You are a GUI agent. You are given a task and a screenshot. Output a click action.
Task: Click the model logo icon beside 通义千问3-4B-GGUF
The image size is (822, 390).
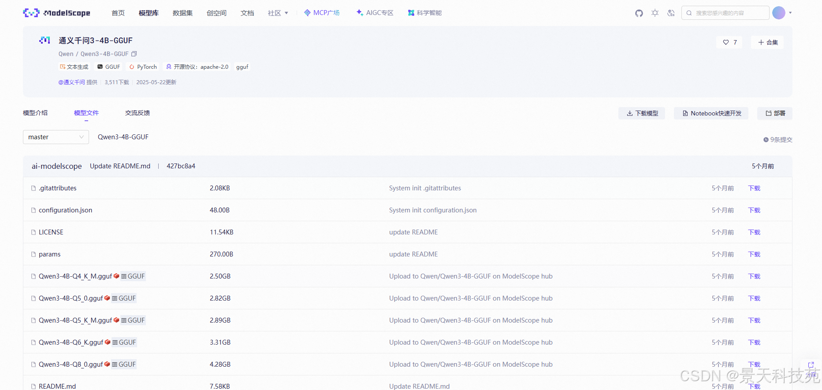(x=45, y=40)
